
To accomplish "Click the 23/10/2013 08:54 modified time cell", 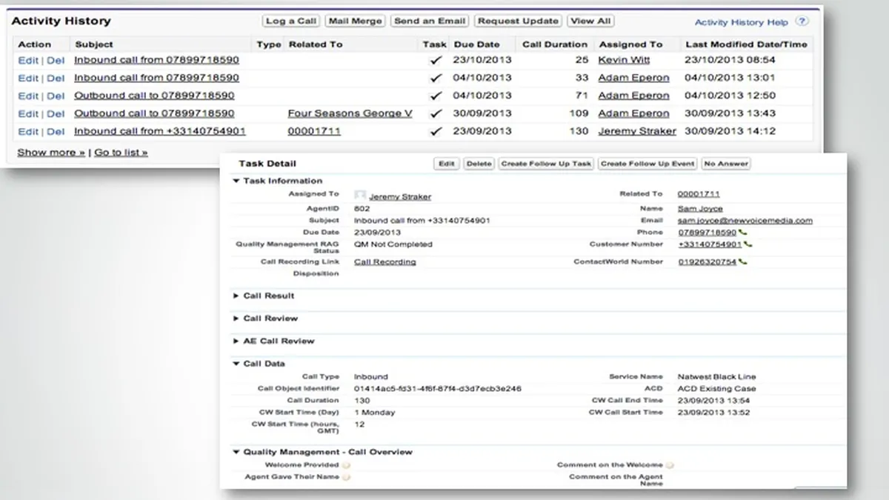I will pyautogui.click(x=730, y=60).
